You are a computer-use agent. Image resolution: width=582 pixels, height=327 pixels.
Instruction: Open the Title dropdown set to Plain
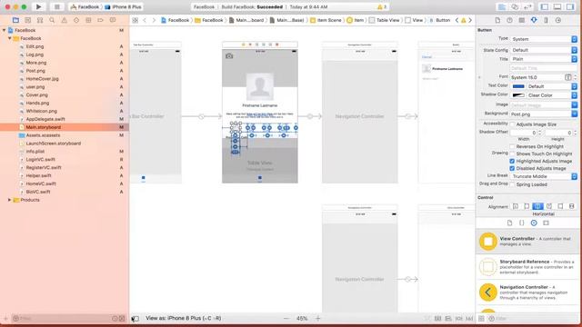(x=544, y=59)
